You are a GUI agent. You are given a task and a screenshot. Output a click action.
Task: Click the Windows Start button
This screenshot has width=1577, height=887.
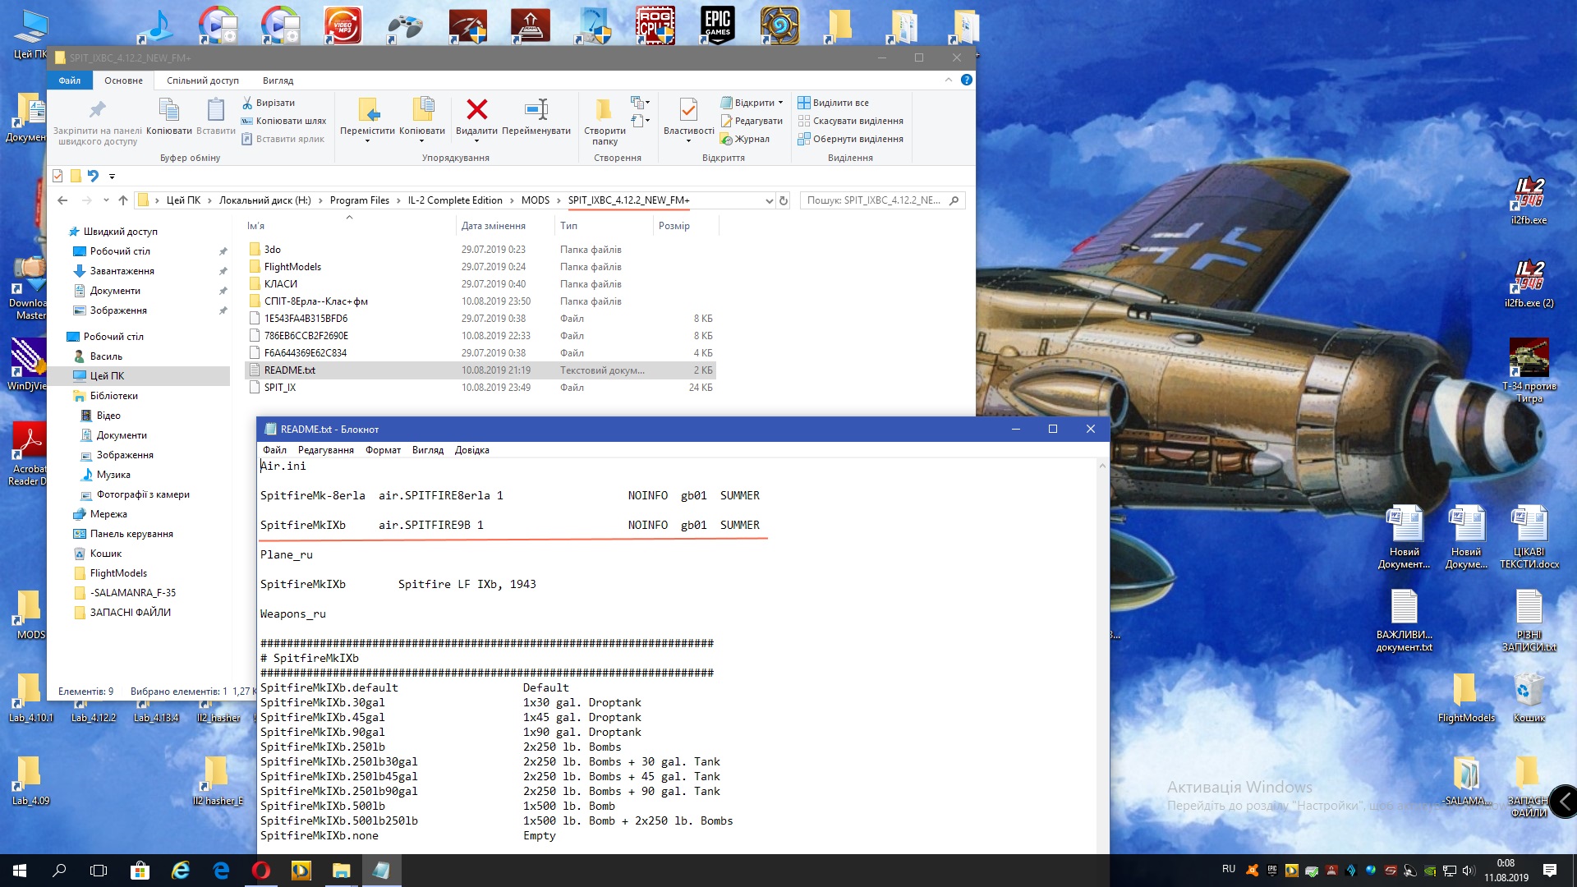[20, 871]
